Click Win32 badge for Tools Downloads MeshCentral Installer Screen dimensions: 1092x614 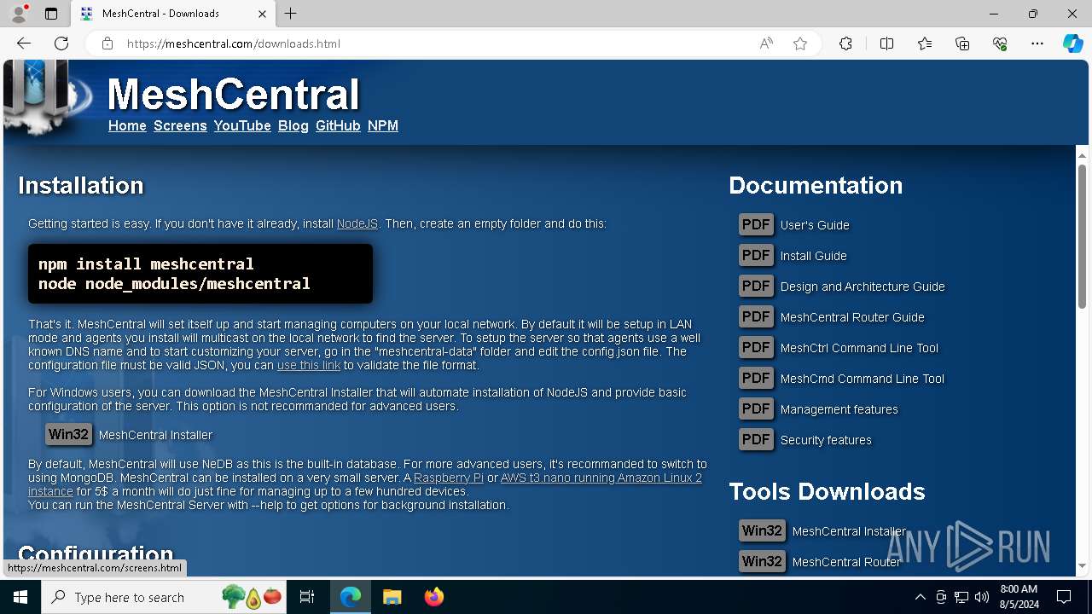pyautogui.click(x=762, y=530)
